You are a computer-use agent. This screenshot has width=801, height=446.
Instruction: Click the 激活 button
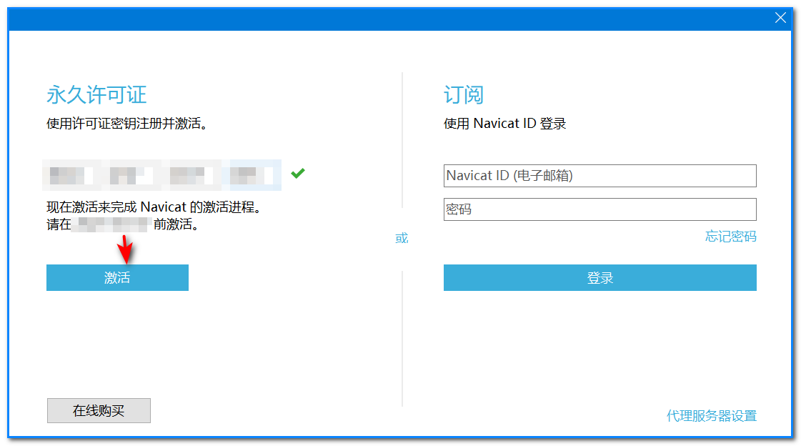117,278
